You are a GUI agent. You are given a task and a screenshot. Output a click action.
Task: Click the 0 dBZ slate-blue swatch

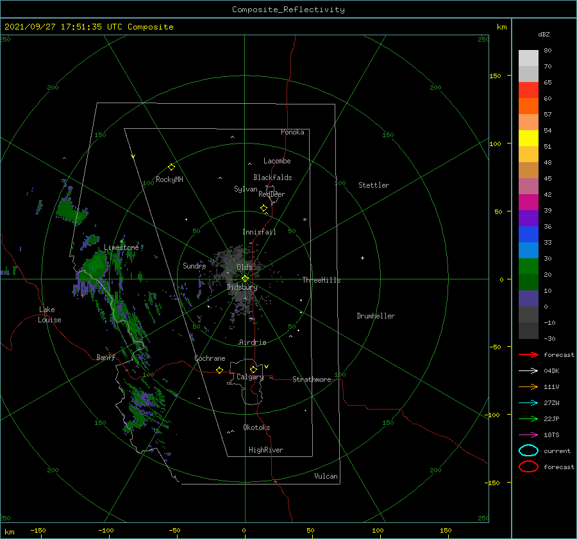pyautogui.click(x=528, y=299)
